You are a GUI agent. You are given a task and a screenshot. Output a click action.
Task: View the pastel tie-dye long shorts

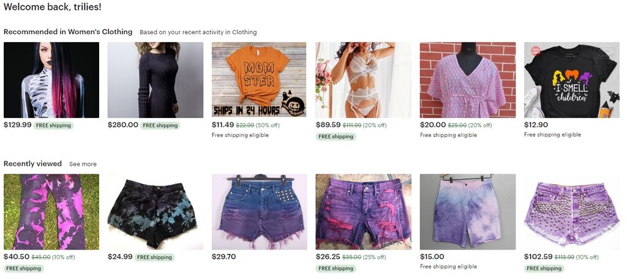468,212
